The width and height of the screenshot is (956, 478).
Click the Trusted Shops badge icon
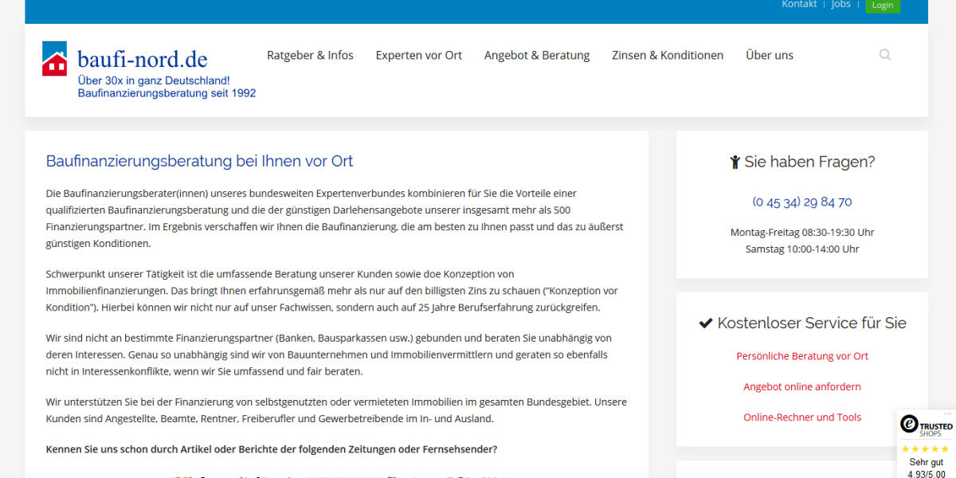pos(910,425)
